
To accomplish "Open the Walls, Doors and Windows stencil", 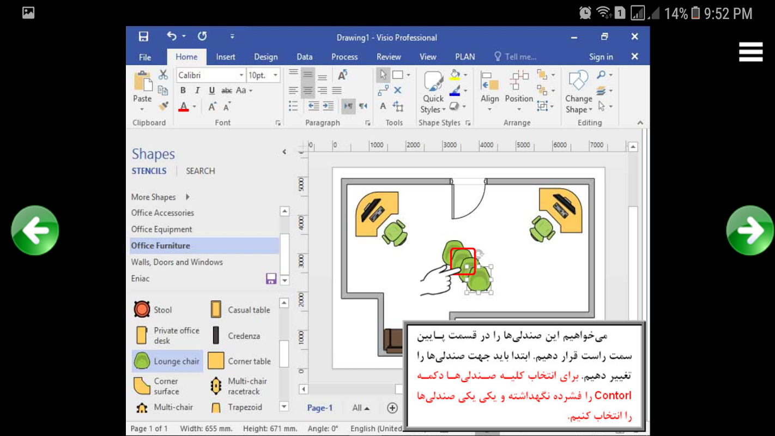I will [x=177, y=262].
